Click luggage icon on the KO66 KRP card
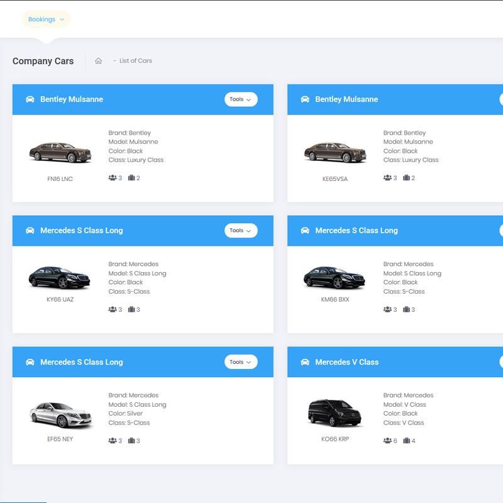The image size is (503, 503). coord(406,441)
